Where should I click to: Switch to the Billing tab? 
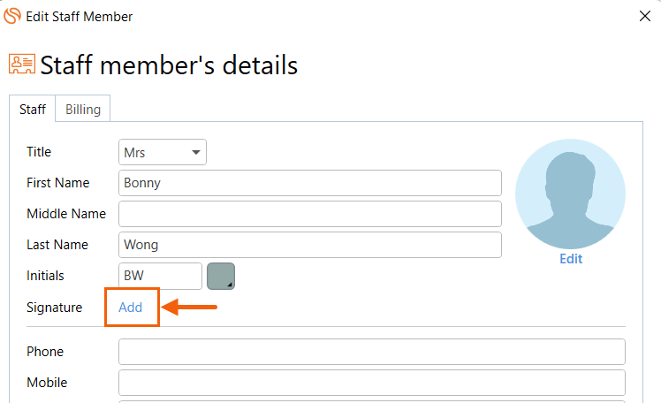(x=83, y=110)
